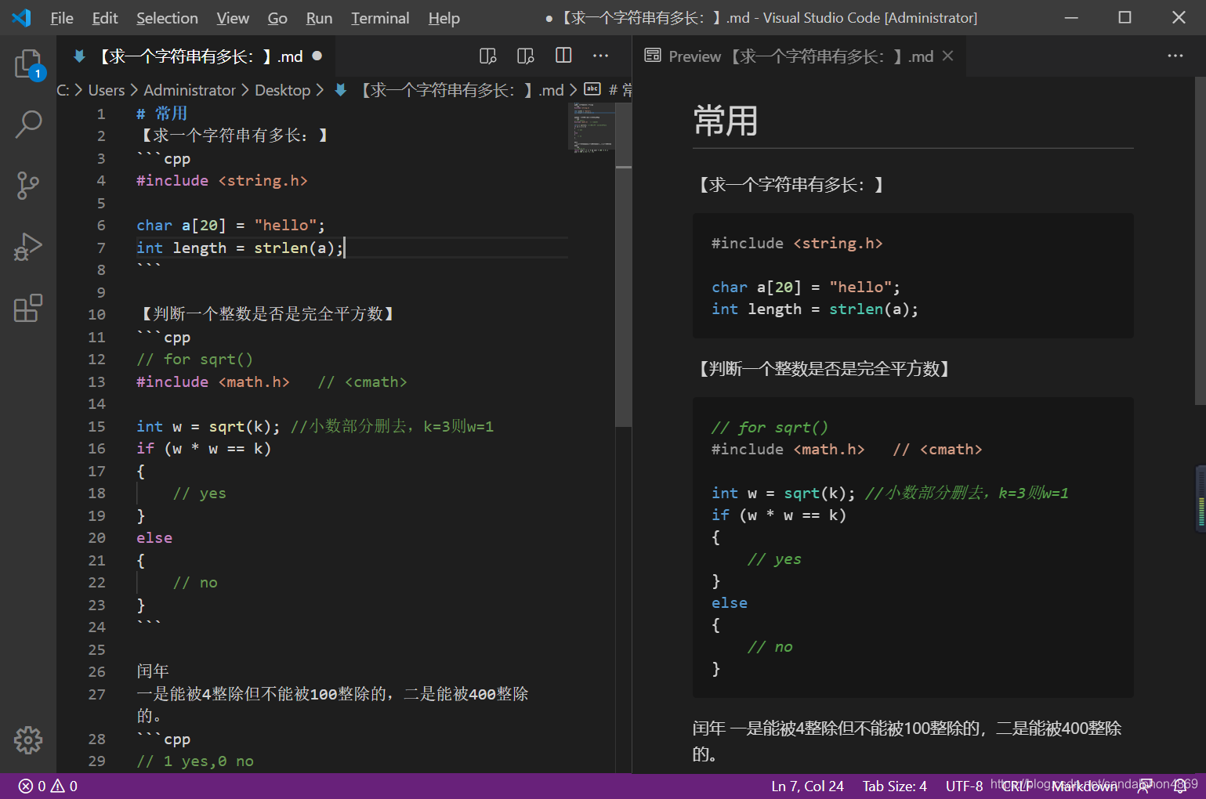Click Administrator in the breadcrumb path
The width and height of the screenshot is (1206, 799).
[190, 90]
